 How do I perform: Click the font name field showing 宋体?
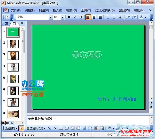tap(33, 17)
